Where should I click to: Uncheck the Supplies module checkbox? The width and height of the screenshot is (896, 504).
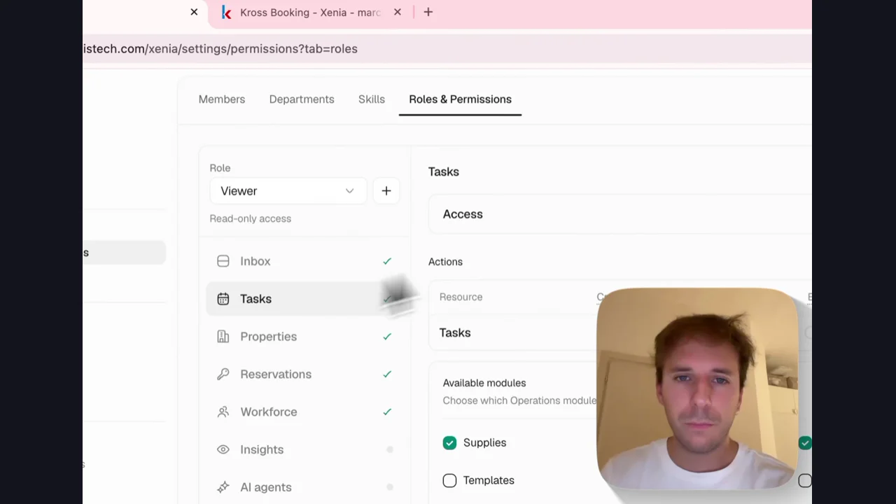click(x=449, y=442)
